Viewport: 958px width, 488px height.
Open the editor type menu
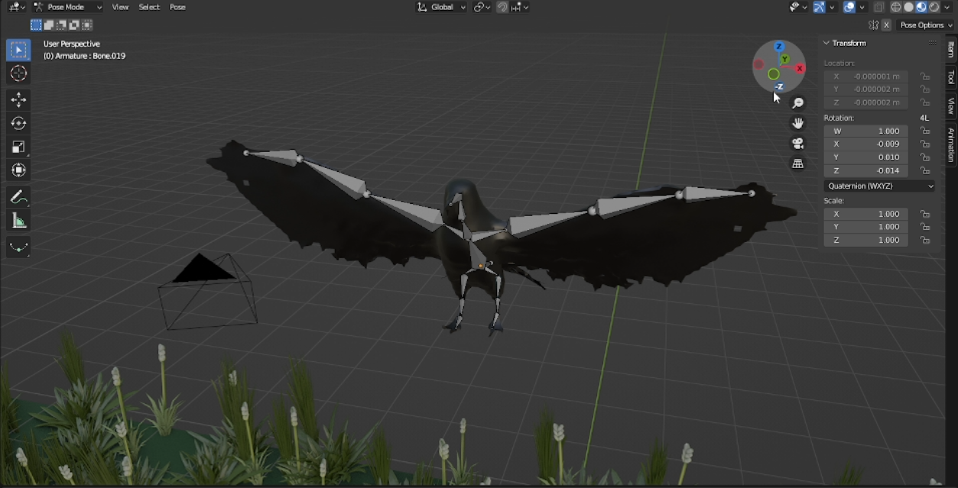(16, 7)
